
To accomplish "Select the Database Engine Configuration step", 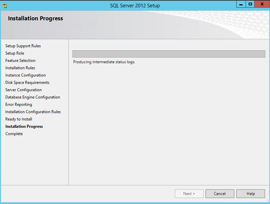I will [x=33, y=97].
